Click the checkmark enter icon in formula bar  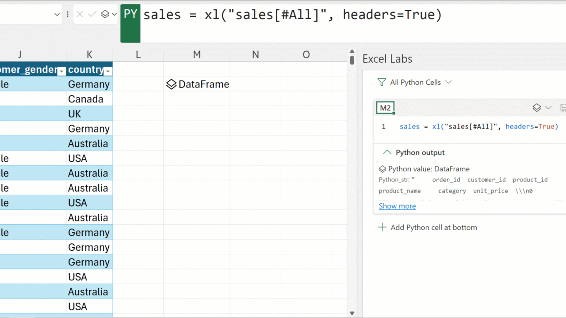[x=92, y=15]
